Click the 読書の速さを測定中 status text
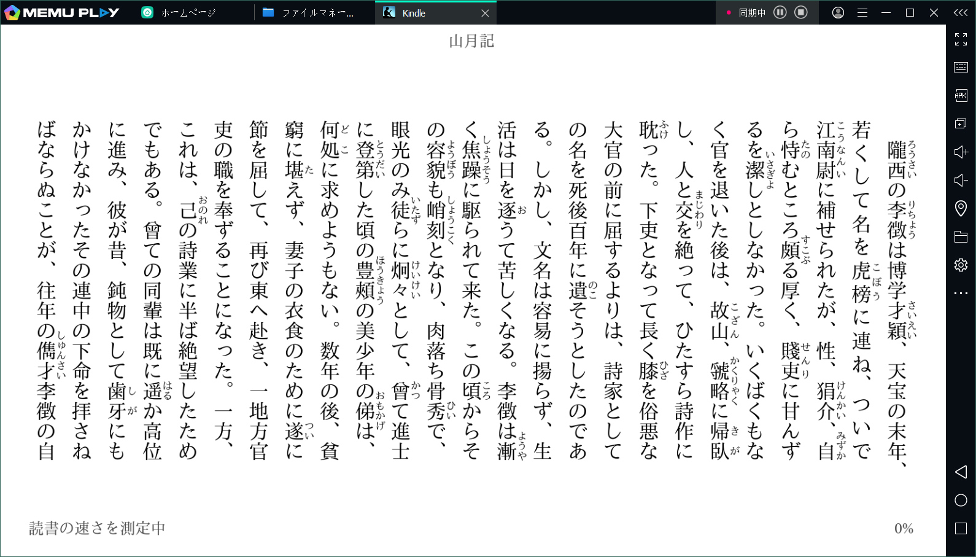 pyautogui.click(x=98, y=528)
